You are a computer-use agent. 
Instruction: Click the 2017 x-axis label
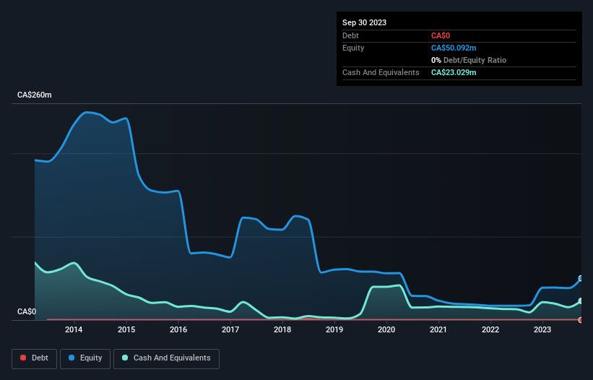point(230,329)
